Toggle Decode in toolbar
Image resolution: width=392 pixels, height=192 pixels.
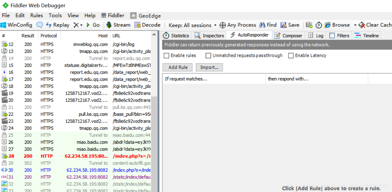point(147,25)
